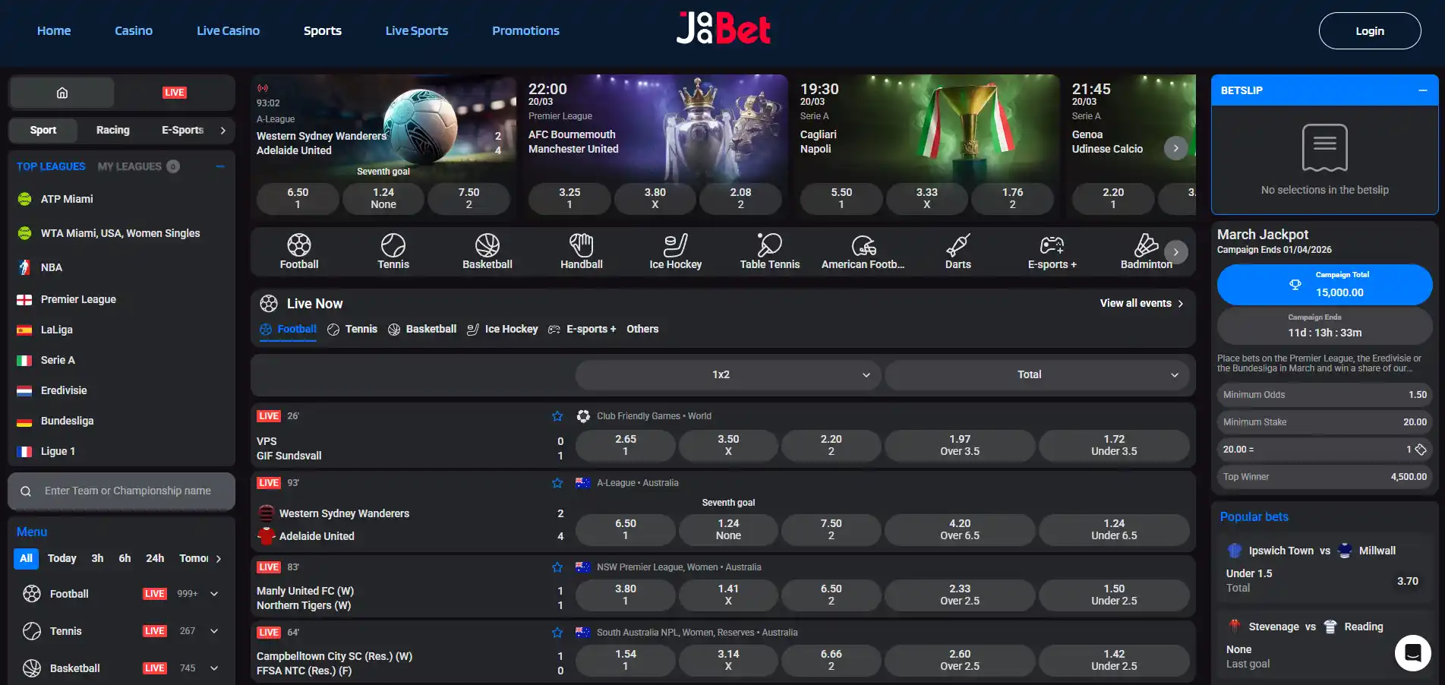The height and width of the screenshot is (685, 1445).
Task: Favorite the Manly United FC match star
Action: point(557,567)
